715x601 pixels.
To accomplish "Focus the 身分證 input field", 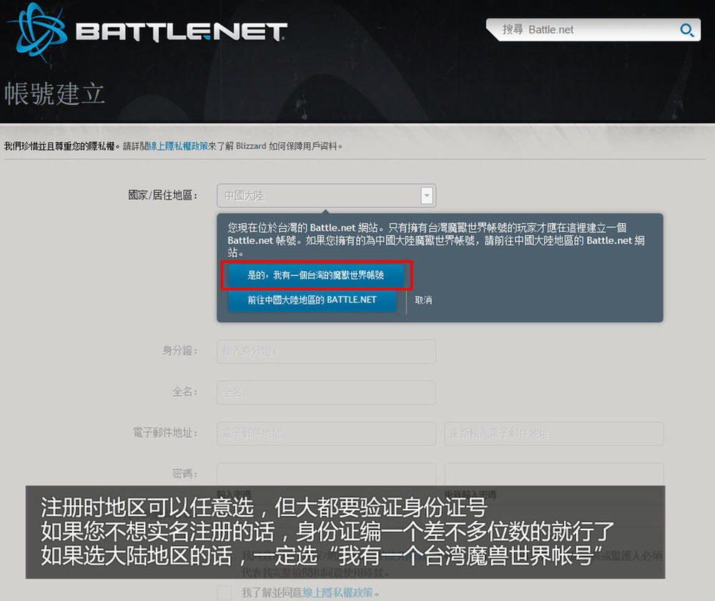I will pyautogui.click(x=327, y=351).
